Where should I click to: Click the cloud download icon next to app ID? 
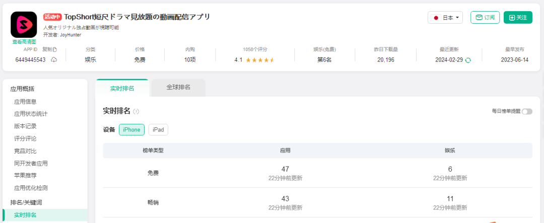54,60
